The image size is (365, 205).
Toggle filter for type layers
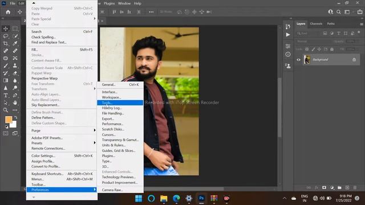pyautogui.click(x=339, y=34)
